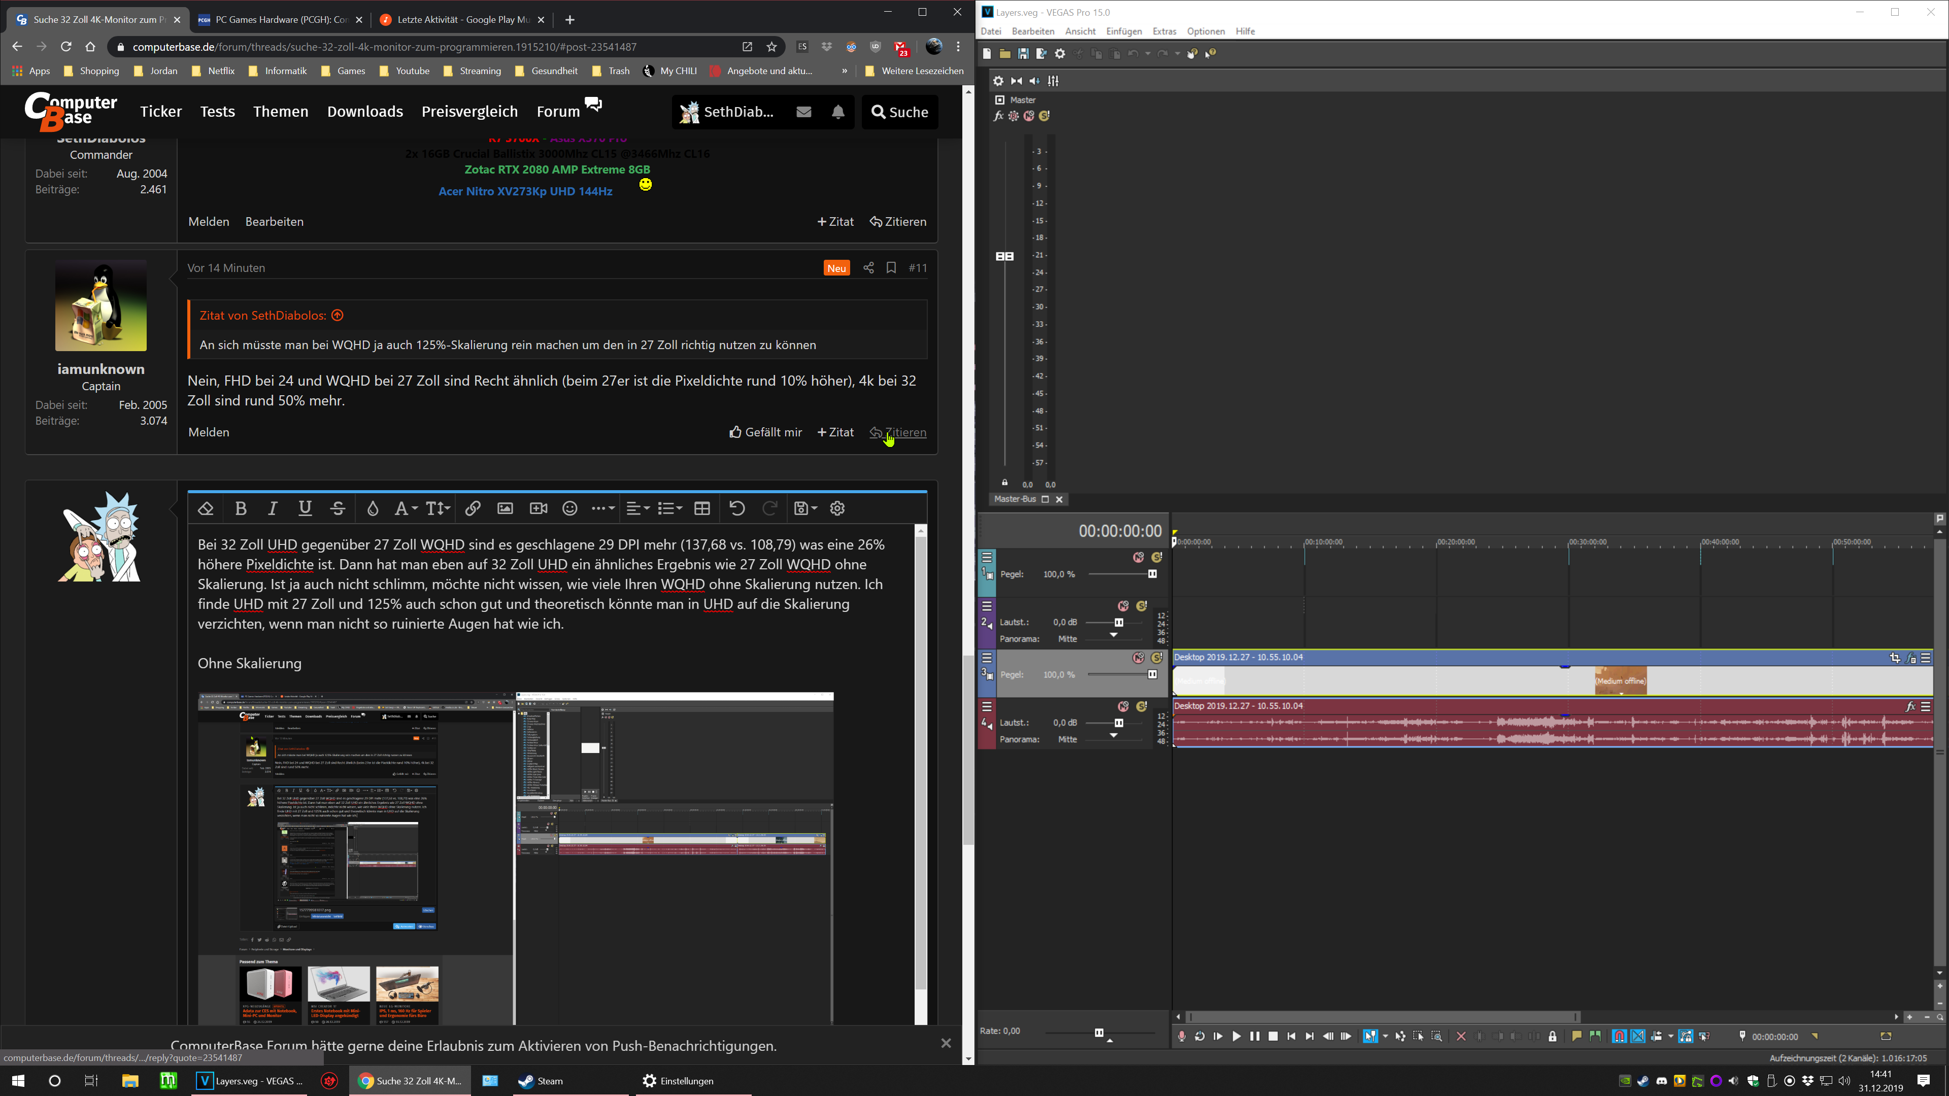Open track 3 hamburger menu
The width and height of the screenshot is (1949, 1096).
[x=987, y=658]
